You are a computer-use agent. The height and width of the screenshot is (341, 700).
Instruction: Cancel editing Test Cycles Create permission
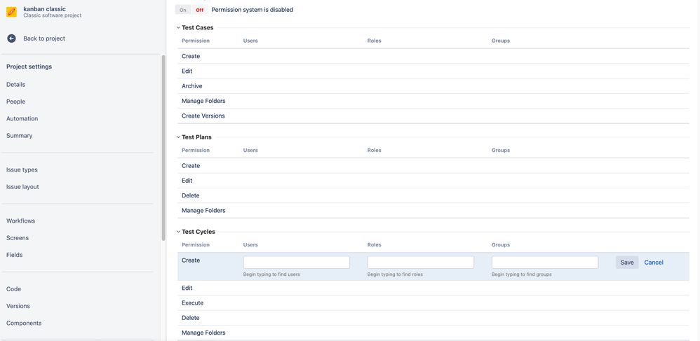point(654,262)
